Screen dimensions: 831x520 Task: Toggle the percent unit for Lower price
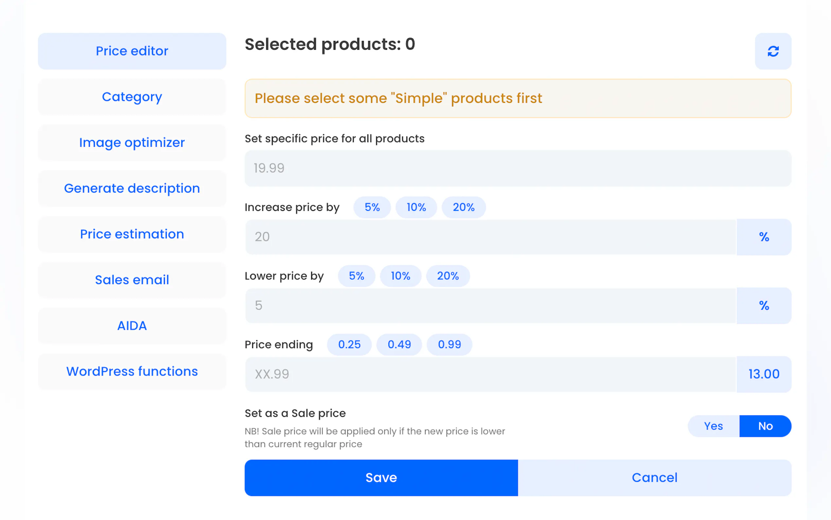[x=764, y=306]
